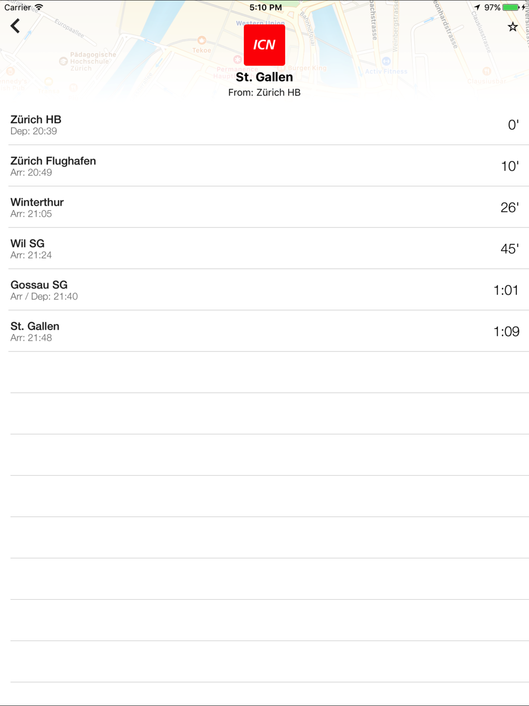Open the Gossau SG stop entry

point(264,290)
